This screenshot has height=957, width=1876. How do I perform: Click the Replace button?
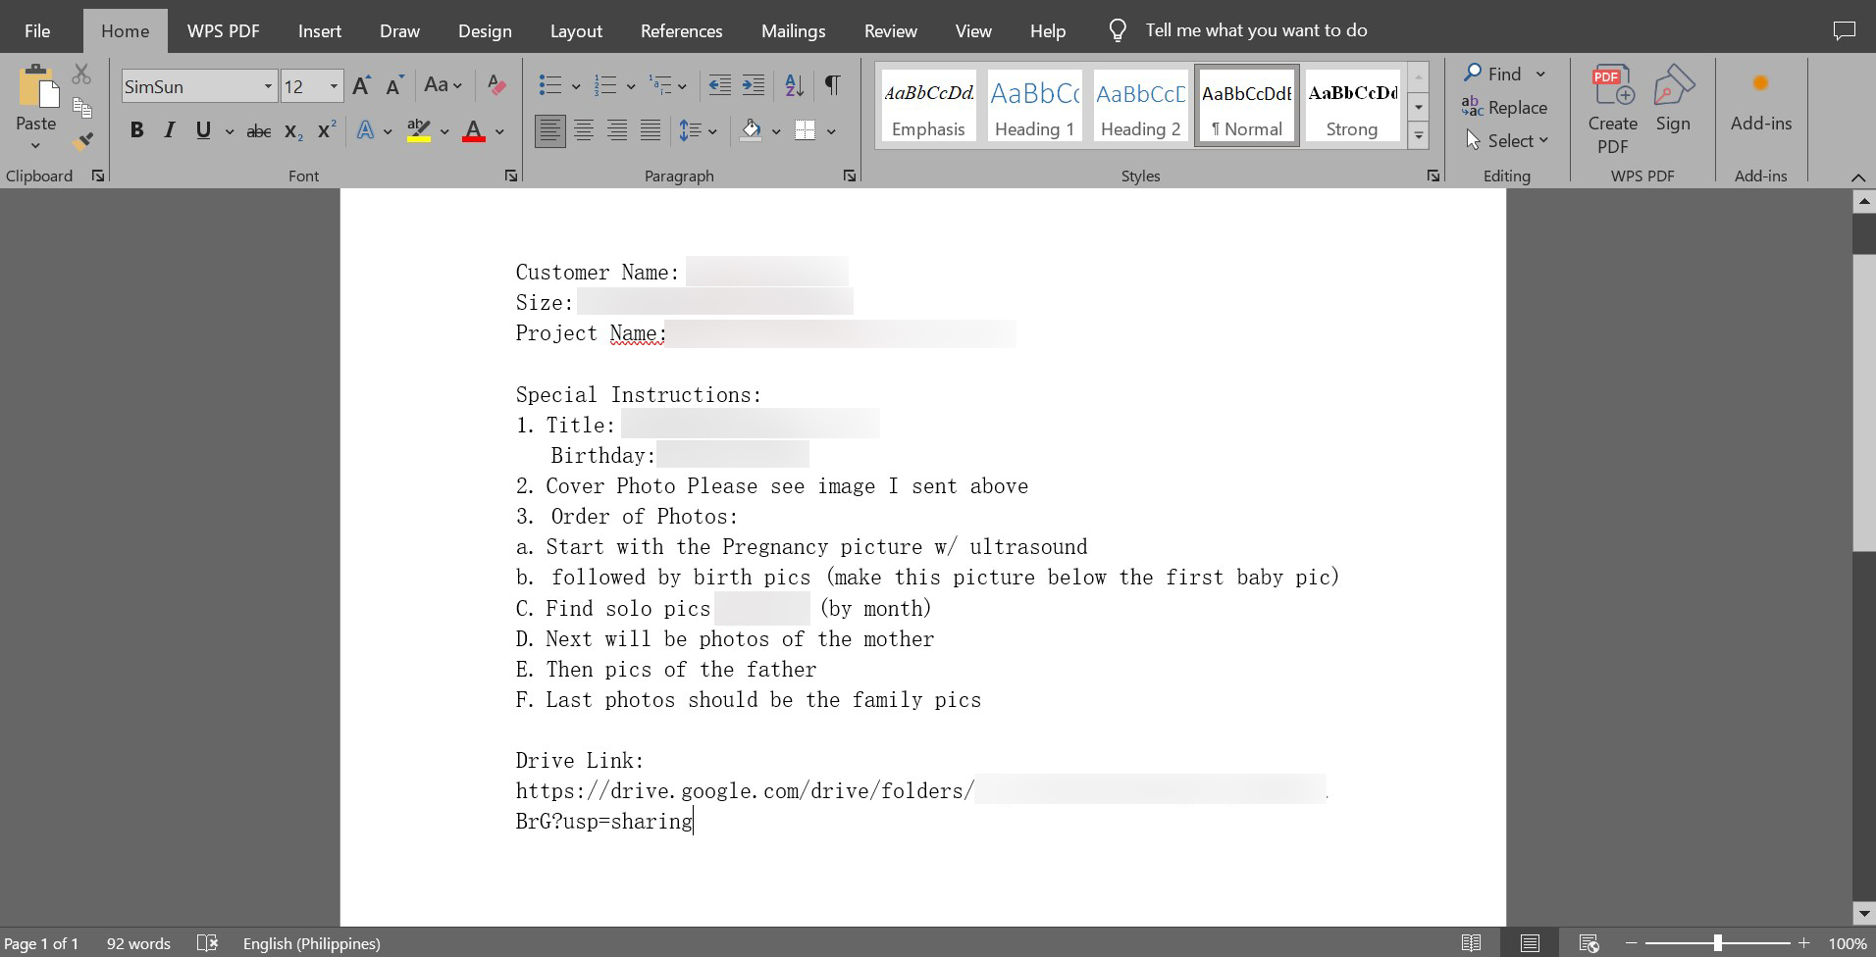coord(1504,108)
